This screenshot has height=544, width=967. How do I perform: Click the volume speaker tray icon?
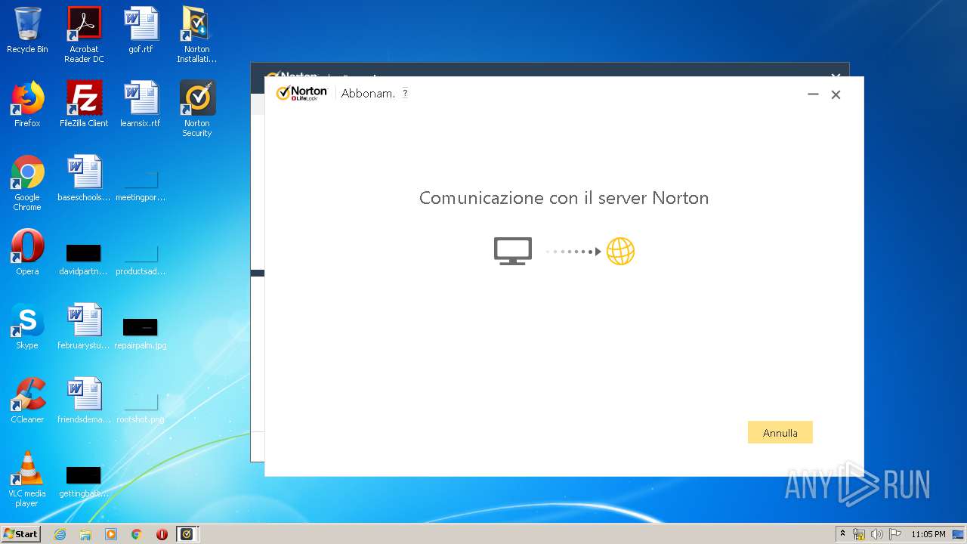[x=877, y=534]
